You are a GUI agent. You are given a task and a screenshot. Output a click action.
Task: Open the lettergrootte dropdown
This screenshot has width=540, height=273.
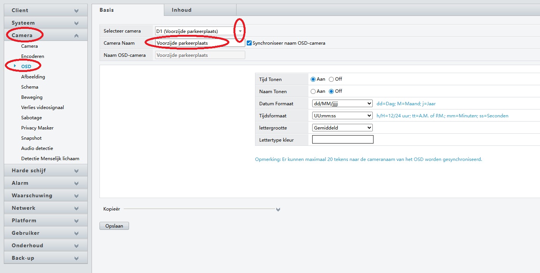coord(342,128)
